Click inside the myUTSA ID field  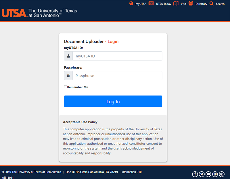tap(117, 56)
